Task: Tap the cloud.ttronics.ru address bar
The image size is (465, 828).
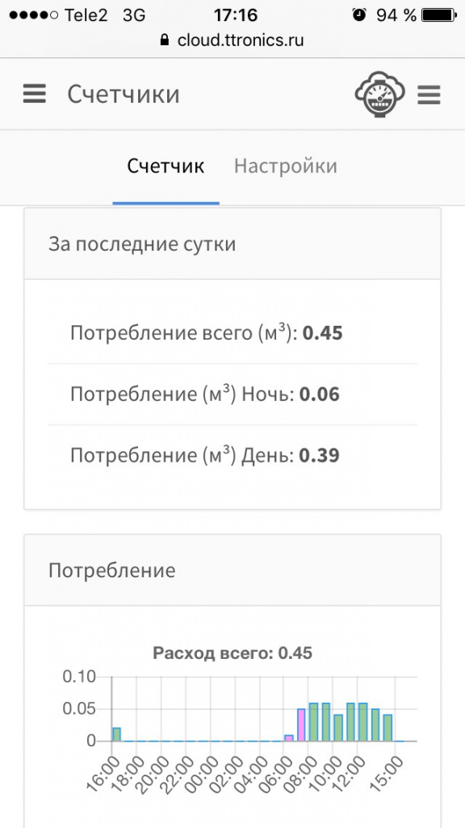Action: pos(232,40)
